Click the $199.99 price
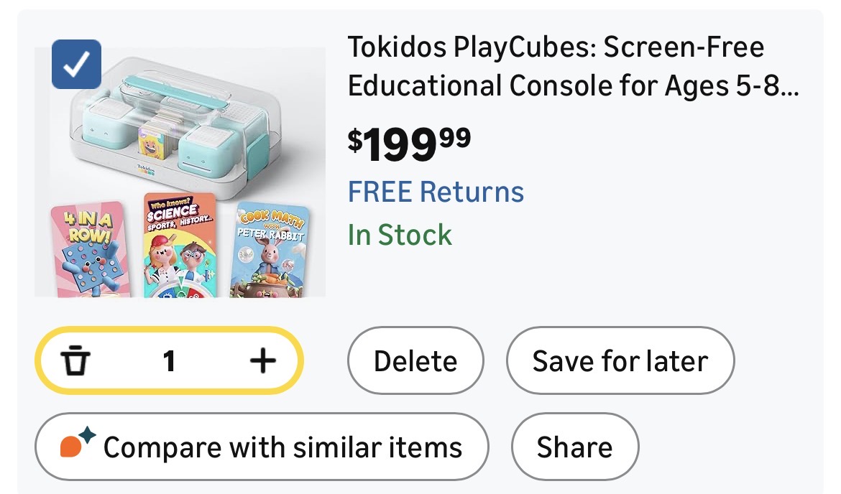841x494 pixels. click(x=410, y=143)
